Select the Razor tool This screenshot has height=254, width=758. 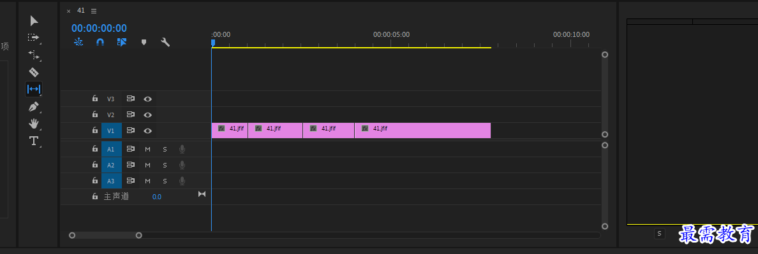(33, 73)
